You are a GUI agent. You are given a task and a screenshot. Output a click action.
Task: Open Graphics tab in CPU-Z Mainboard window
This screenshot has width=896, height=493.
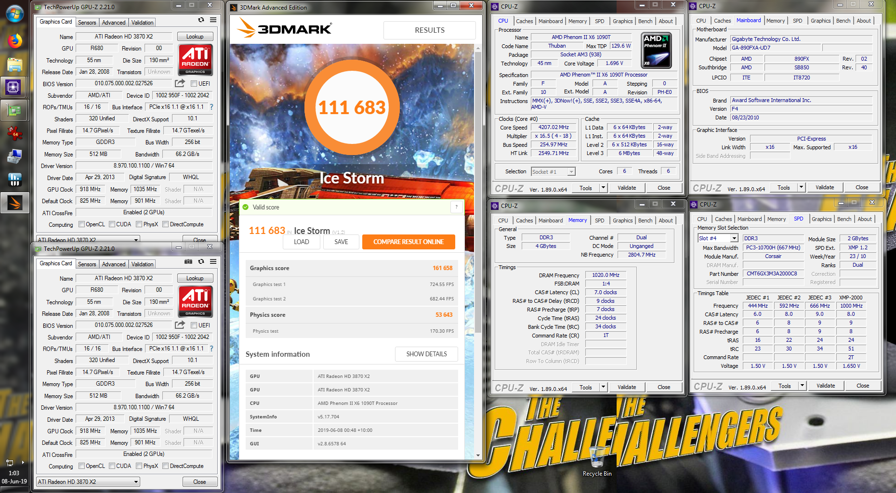820,21
